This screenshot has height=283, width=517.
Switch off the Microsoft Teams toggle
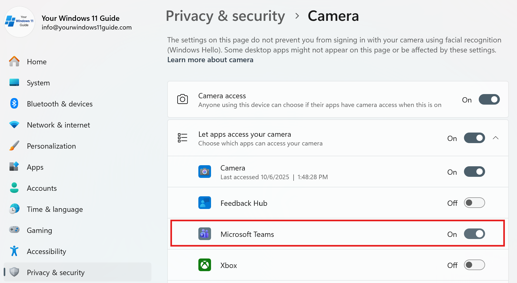coord(475,234)
